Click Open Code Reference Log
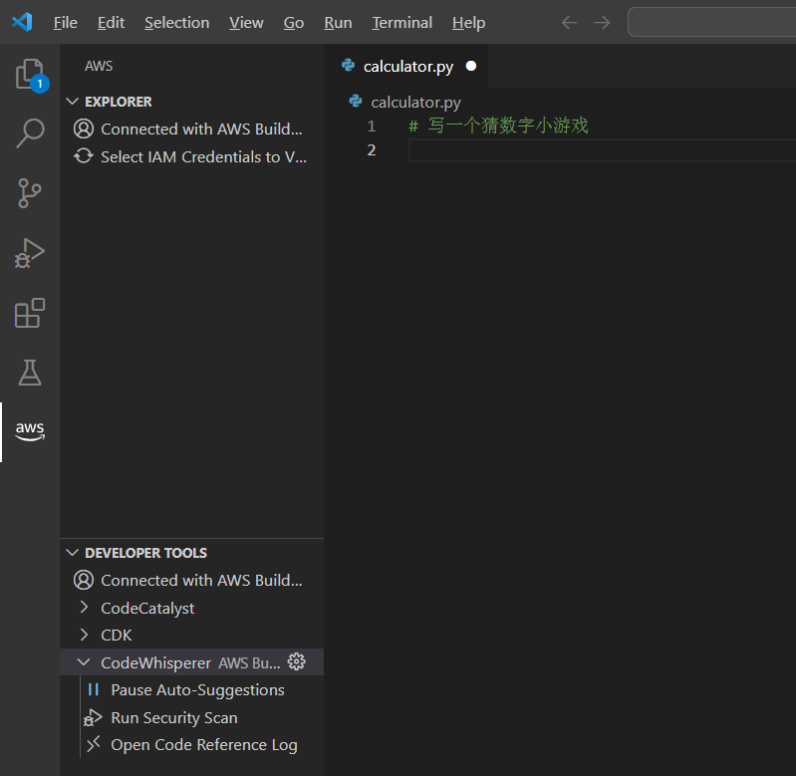 (x=204, y=744)
